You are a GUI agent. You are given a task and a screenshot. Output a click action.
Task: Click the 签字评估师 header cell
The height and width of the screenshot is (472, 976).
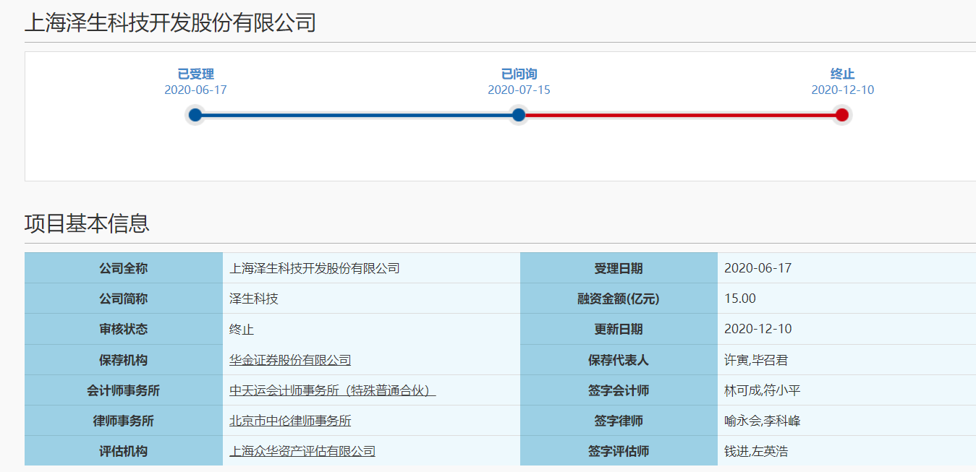(619, 451)
